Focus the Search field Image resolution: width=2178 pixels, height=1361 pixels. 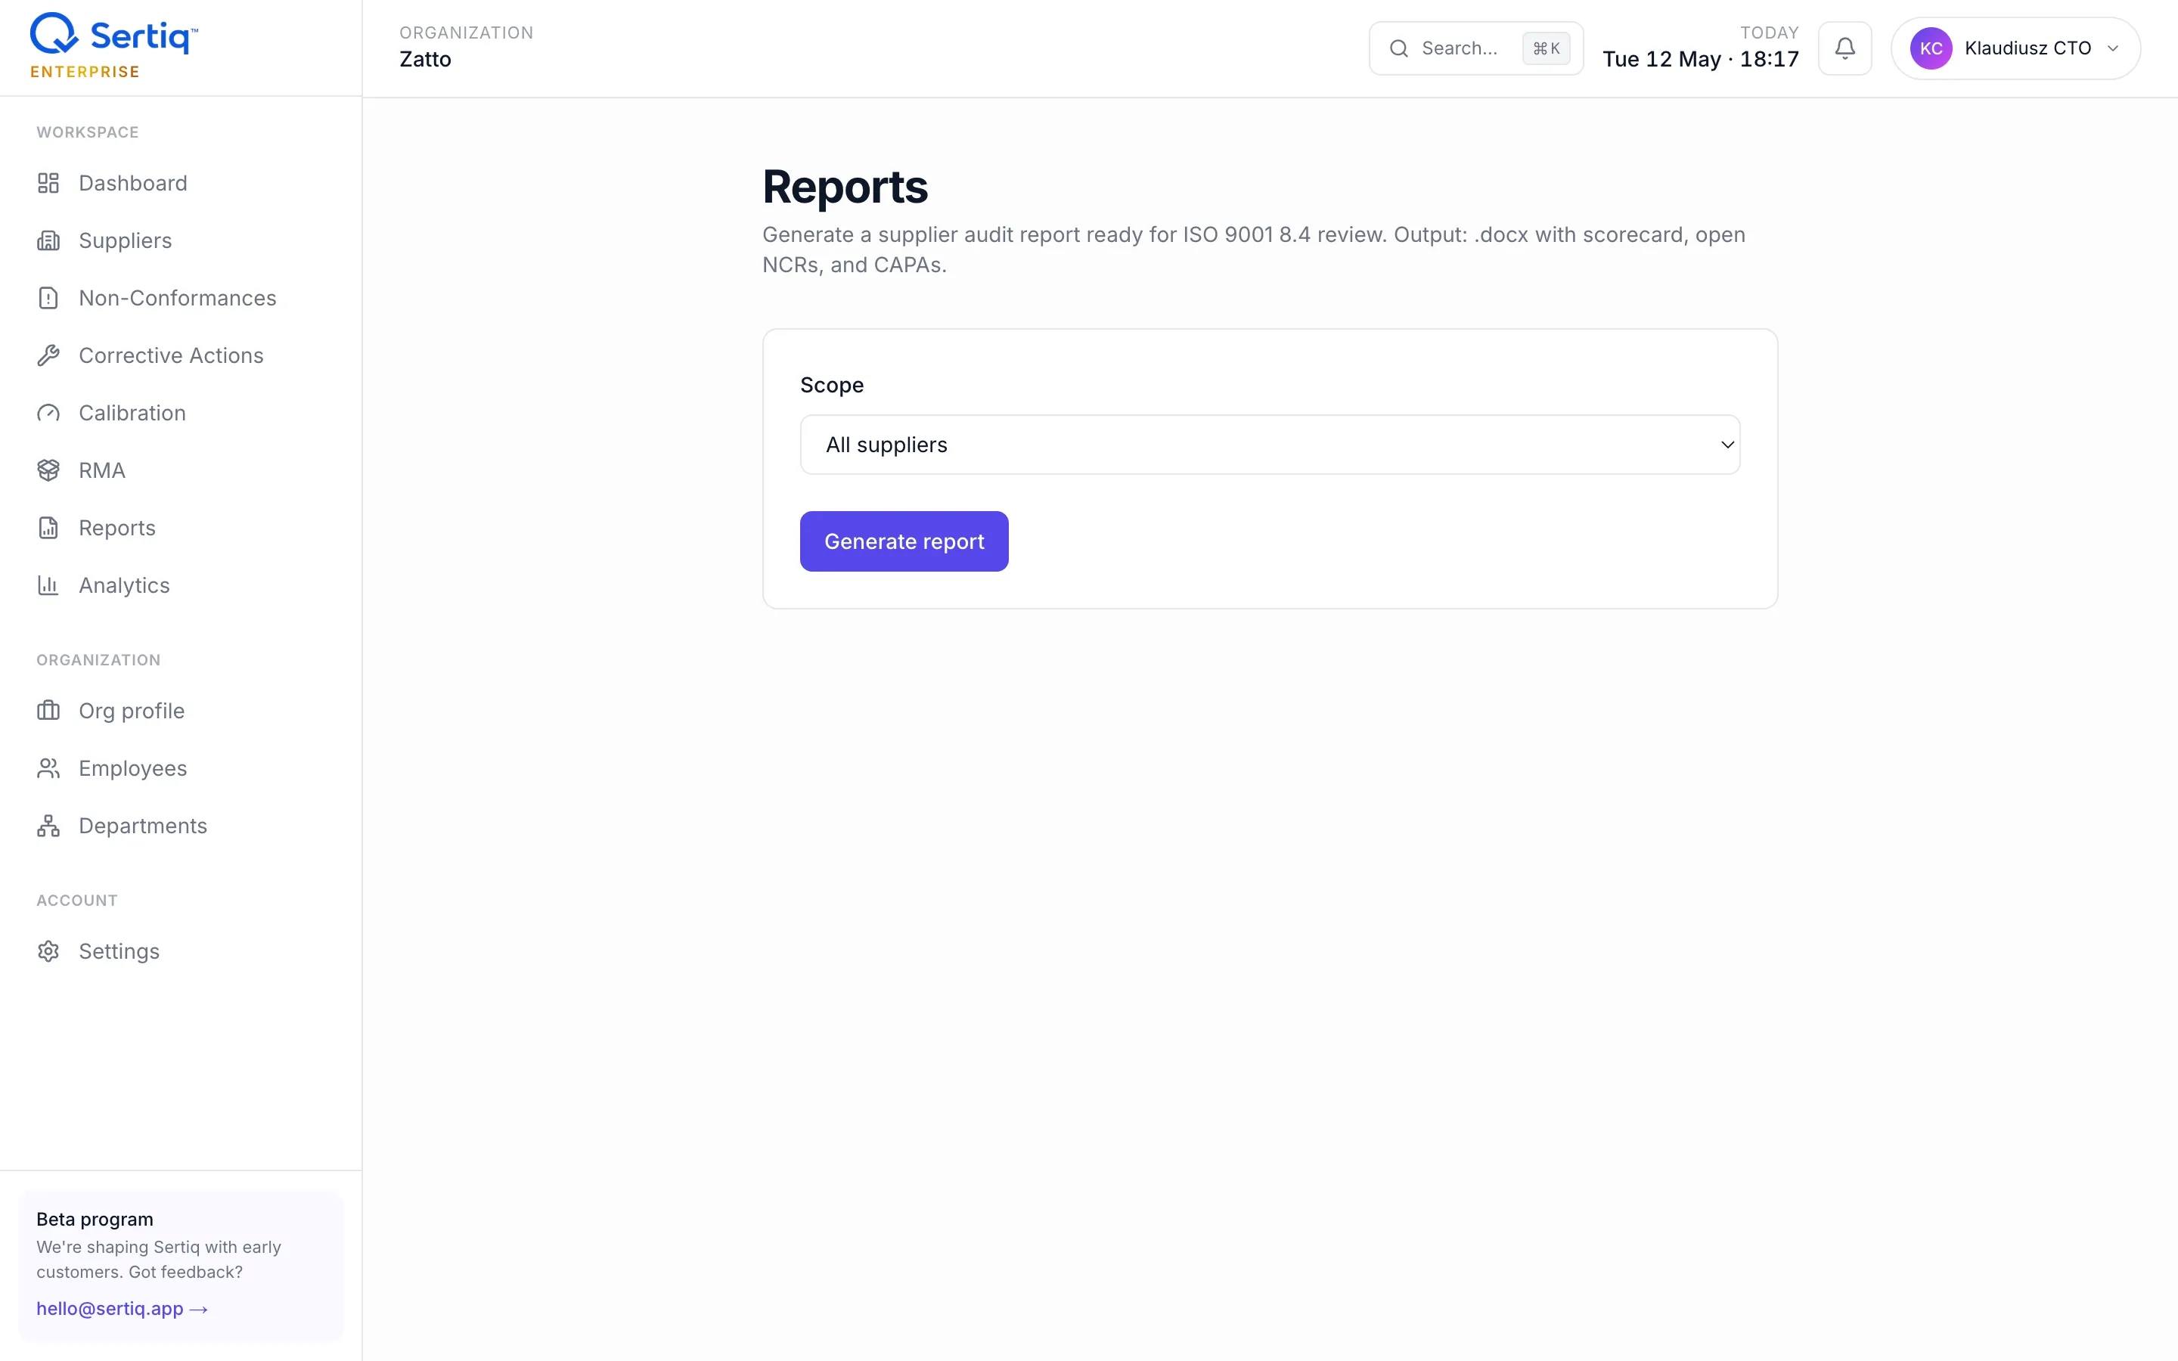point(1476,48)
